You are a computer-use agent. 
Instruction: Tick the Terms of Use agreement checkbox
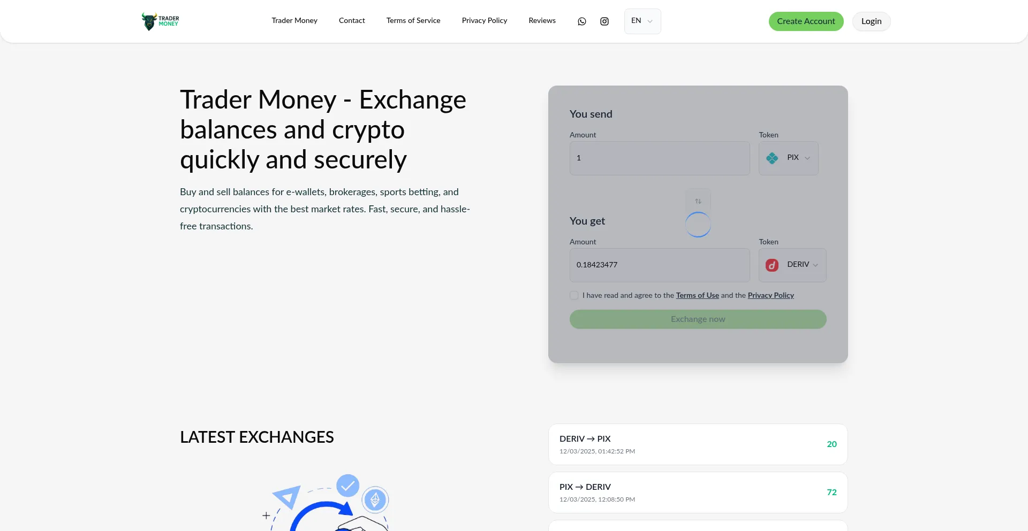coord(574,296)
